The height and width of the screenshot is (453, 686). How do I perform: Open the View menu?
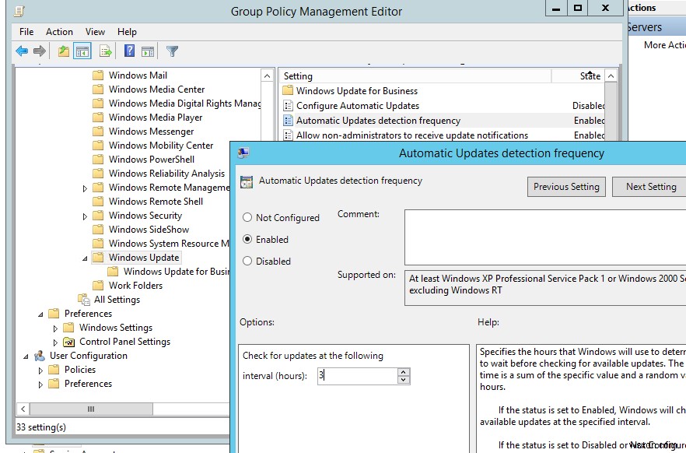[x=95, y=32]
